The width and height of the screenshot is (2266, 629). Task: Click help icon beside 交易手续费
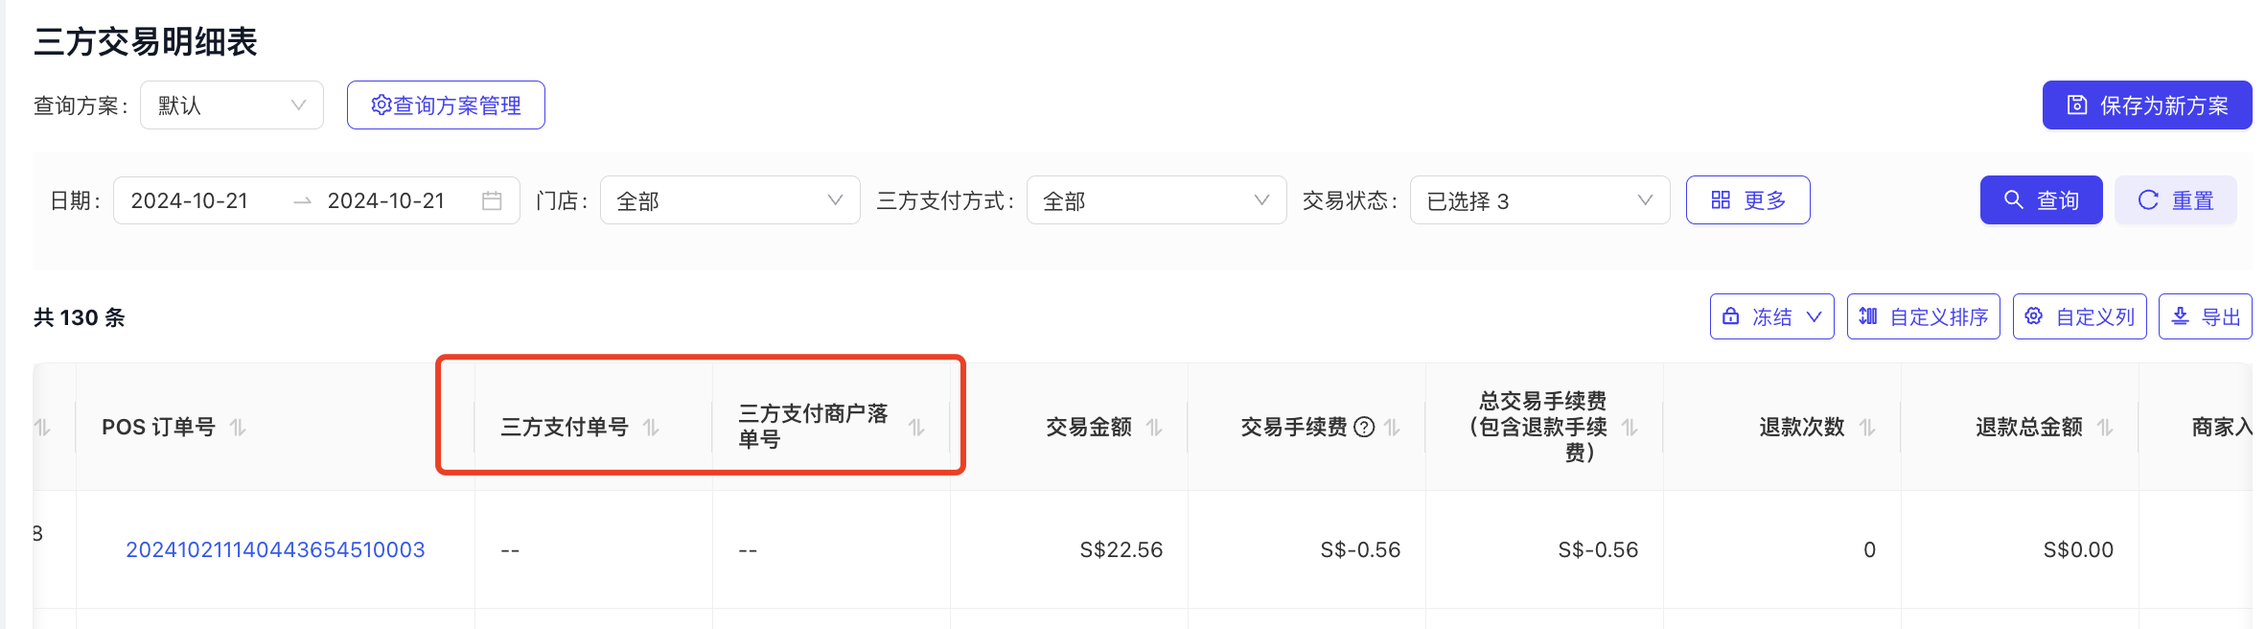pyautogui.click(x=1364, y=428)
